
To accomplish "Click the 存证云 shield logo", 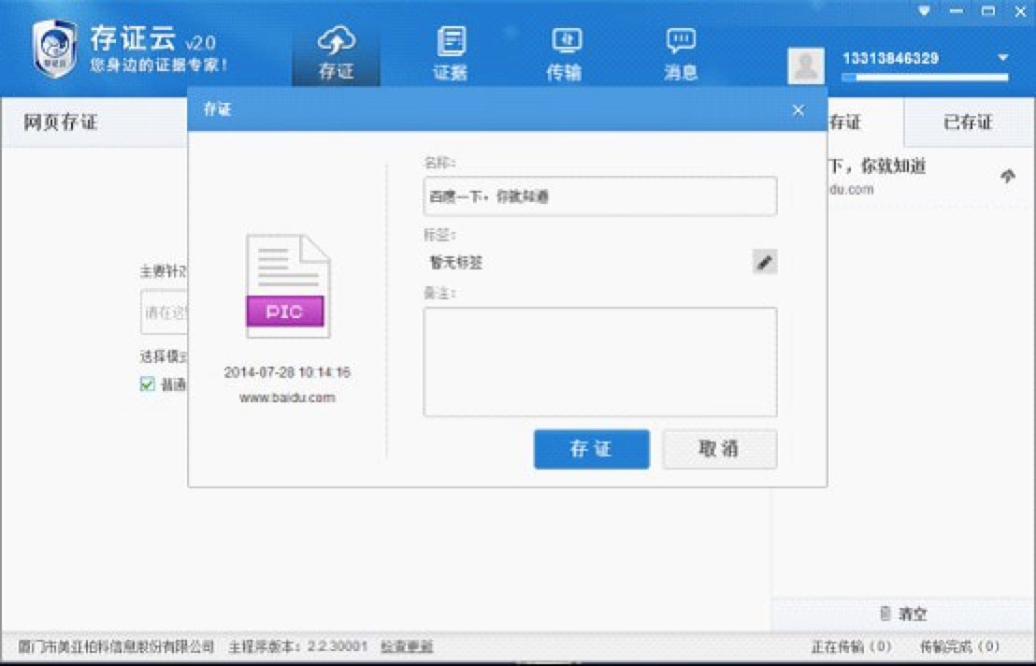I will tap(54, 49).
